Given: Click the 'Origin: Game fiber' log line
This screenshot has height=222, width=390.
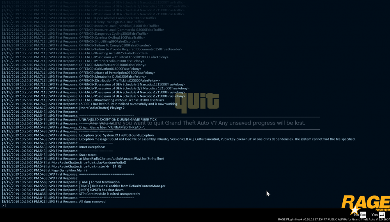Looking at the screenshot, I should click(73, 127).
